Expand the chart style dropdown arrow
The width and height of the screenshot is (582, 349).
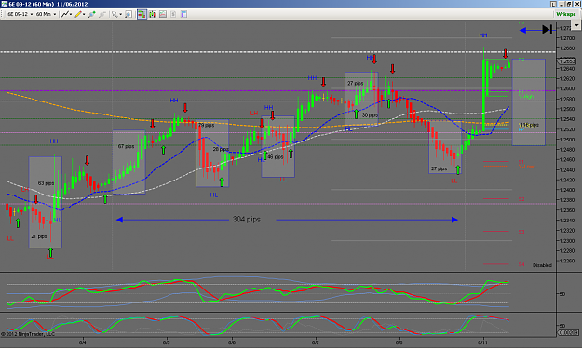click(x=71, y=15)
